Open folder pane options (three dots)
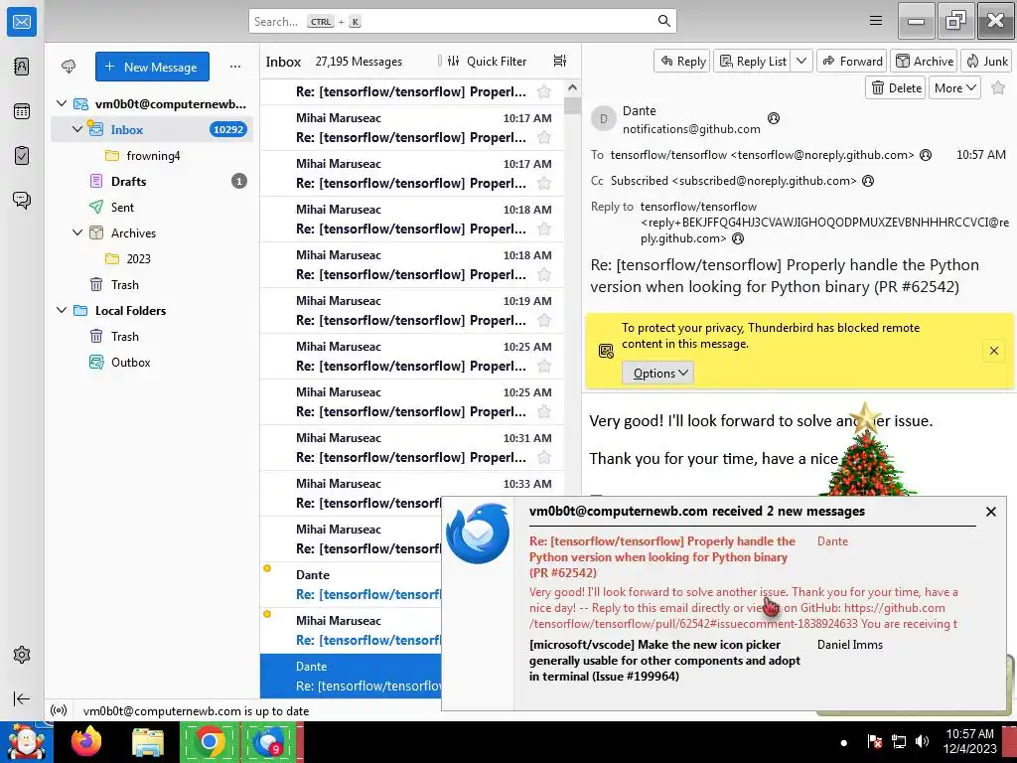Screen dimensions: 1017x763 pos(234,67)
